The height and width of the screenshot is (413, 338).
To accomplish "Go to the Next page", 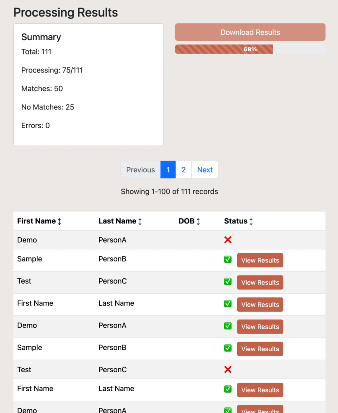I will tap(205, 169).
